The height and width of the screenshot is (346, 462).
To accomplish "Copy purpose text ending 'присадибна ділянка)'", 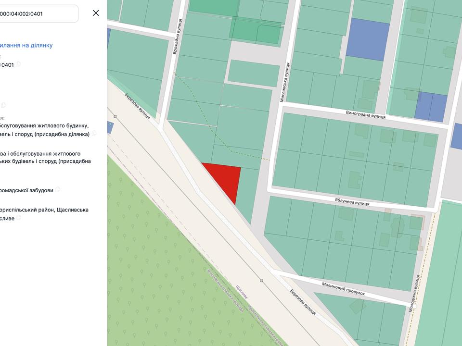I will tap(94, 134).
